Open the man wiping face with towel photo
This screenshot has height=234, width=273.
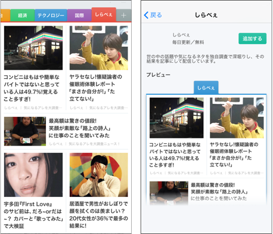(x=99, y=175)
